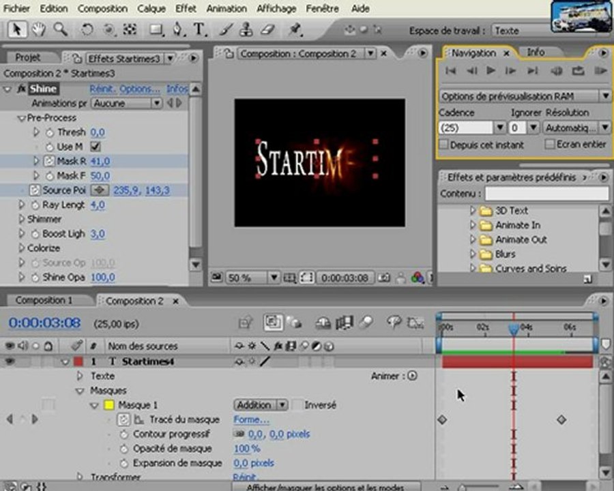Jump to last frame in Navigation panel
This screenshot has width=614, height=491.
pyautogui.click(x=532, y=70)
